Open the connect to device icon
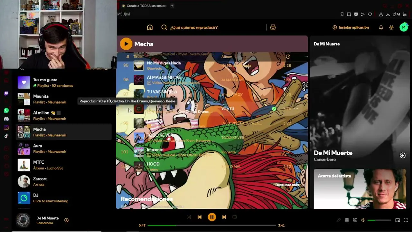The image size is (412, 232). point(355,220)
